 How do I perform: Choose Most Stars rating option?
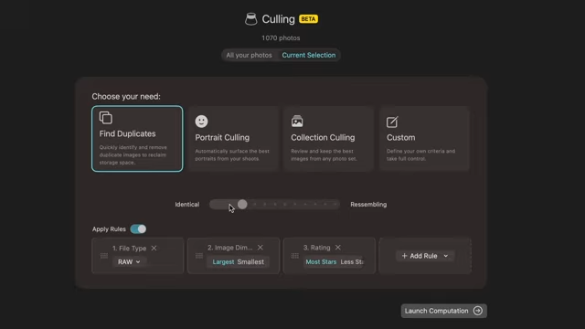point(321,262)
